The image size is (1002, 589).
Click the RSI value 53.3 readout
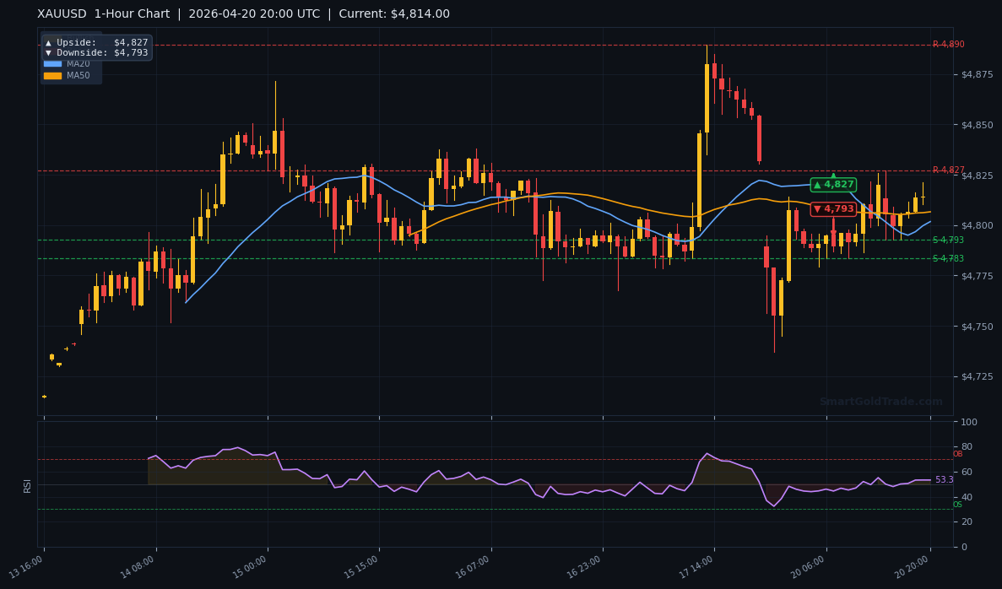pyautogui.click(x=943, y=478)
